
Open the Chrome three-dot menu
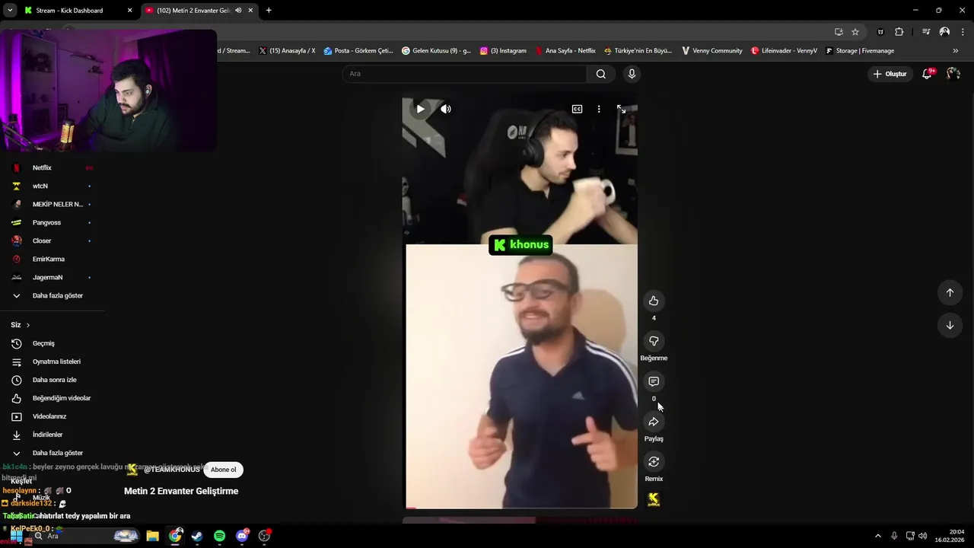coord(962,32)
